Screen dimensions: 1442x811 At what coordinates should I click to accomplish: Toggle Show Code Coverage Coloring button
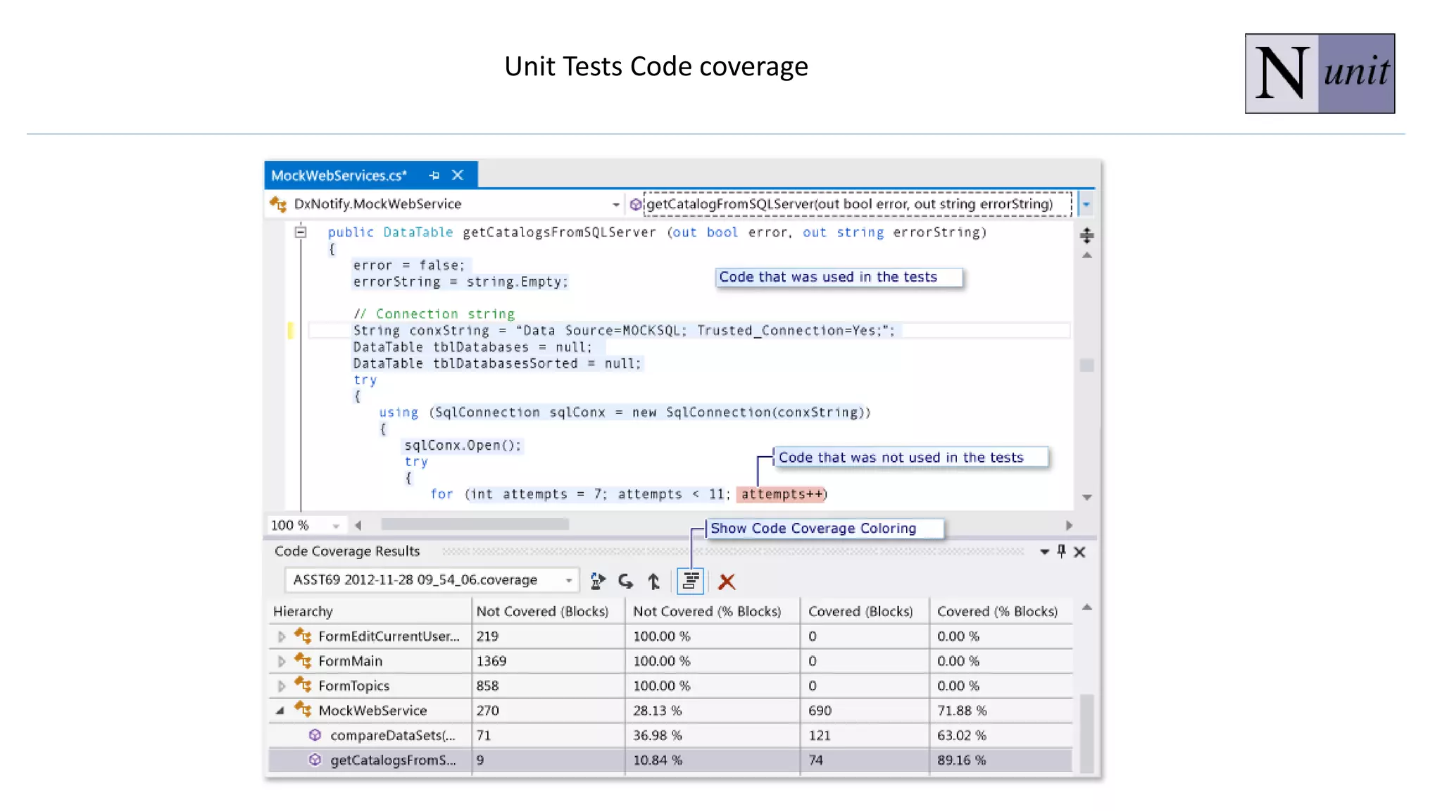[690, 581]
